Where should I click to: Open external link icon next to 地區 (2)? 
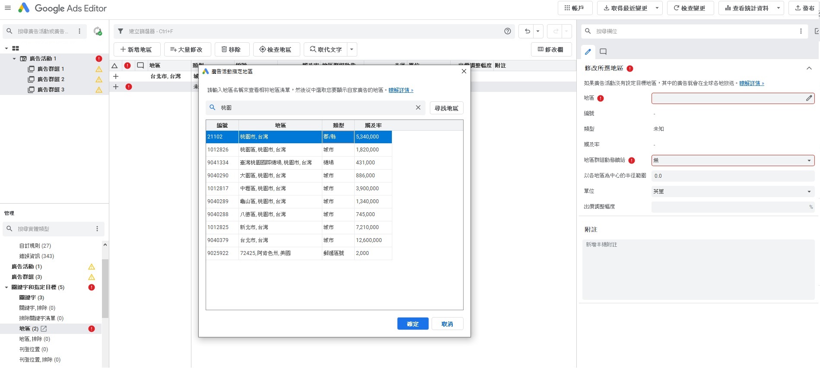44,329
